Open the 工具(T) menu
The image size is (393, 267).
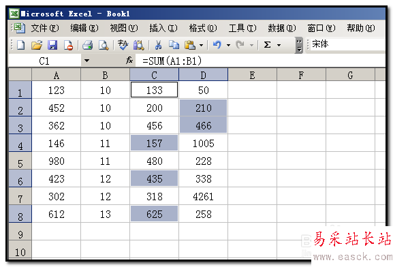pos(242,28)
